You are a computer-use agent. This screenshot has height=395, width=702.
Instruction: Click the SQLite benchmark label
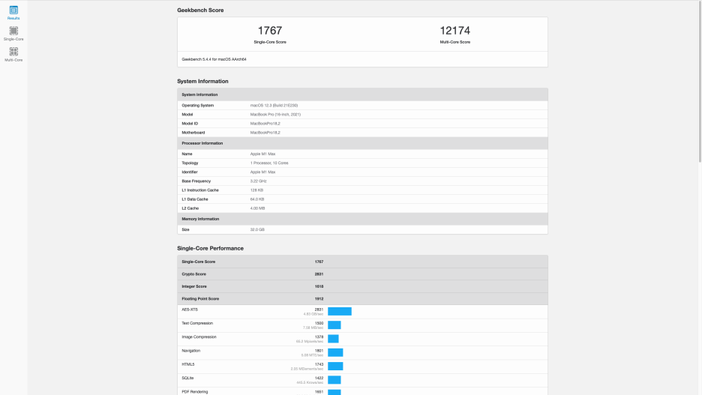click(x=187, y=378)
